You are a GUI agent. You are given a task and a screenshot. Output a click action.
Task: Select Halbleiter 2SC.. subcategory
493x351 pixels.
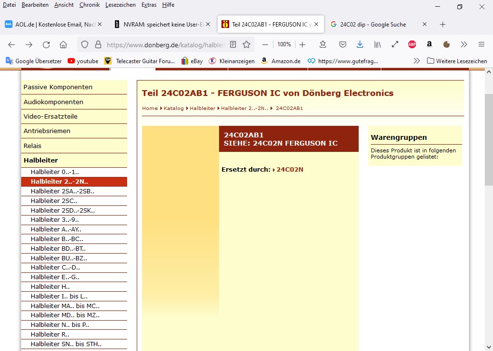(74, 201)
